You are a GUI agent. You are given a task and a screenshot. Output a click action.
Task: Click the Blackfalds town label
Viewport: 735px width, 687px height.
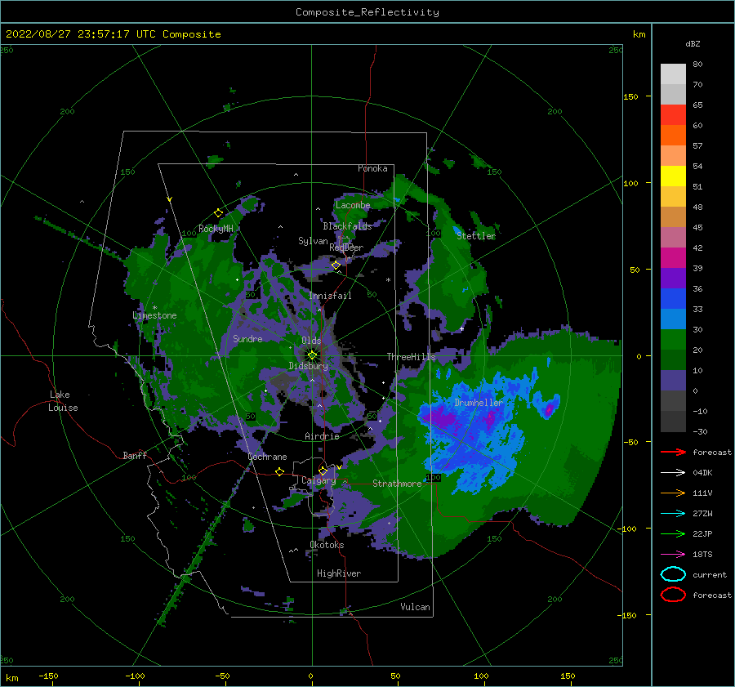[347, 226]
